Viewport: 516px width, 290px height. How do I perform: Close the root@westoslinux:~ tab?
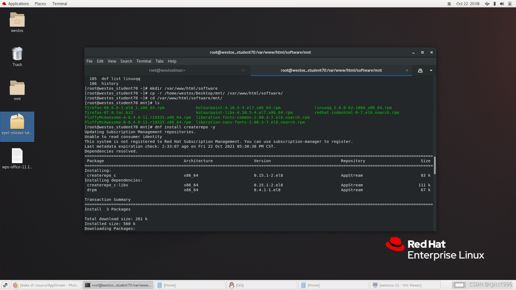(243, 70)
